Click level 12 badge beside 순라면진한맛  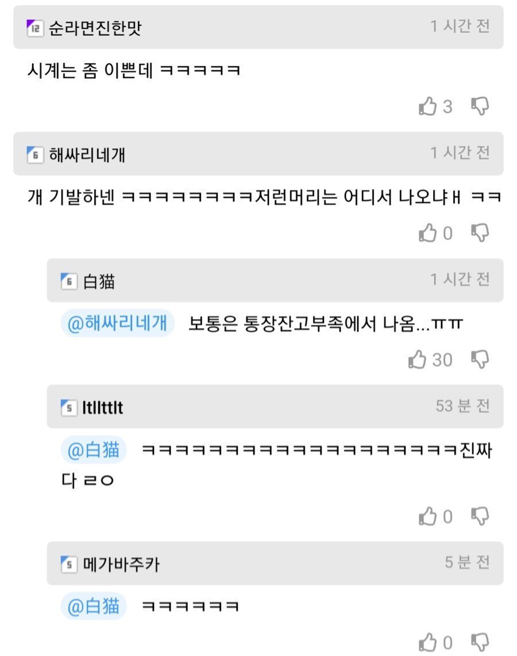point(35,28)
